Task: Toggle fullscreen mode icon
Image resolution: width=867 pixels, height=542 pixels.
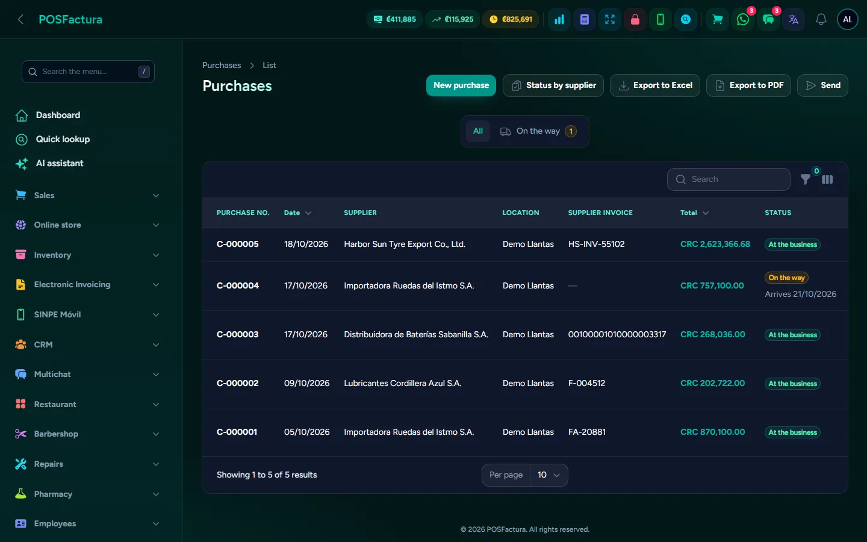Action: pos(610,19)
